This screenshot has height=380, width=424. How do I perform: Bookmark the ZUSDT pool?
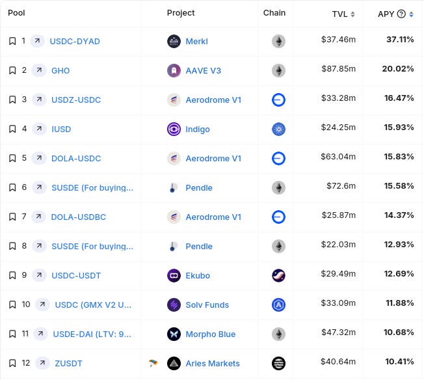[12, 363]
